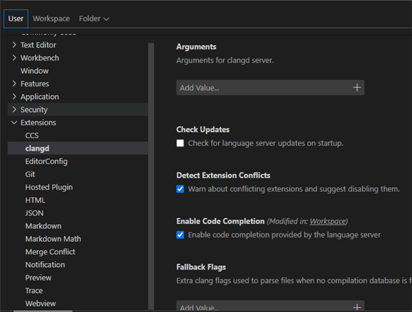Open Merge Conflict settings

50,252
